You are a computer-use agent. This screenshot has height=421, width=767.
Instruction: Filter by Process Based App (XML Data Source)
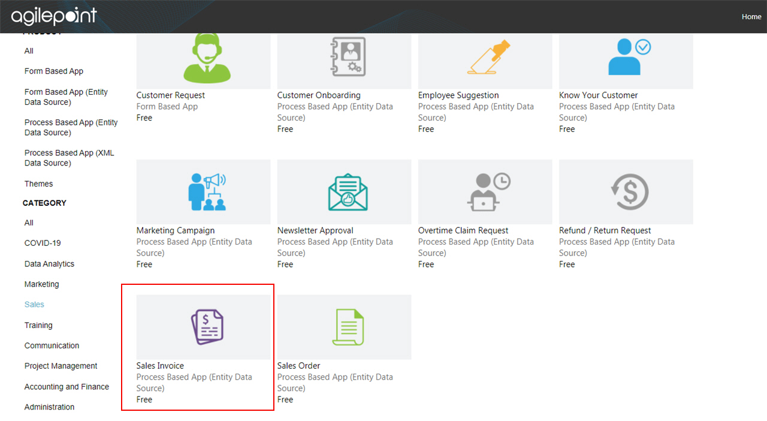pos(69,158)
